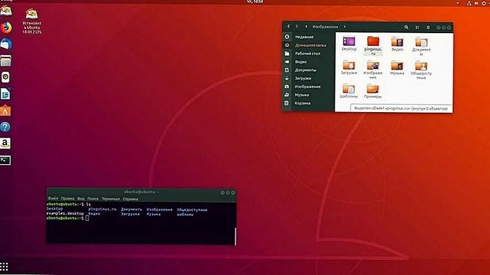Switch to Terminal from the dock
Screen dimensions: 490x275
(x=6, y=160)
